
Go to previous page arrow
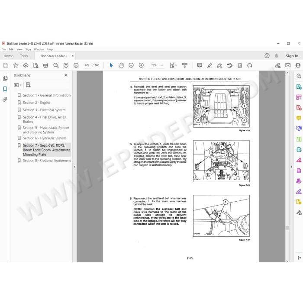click(66, 65)
